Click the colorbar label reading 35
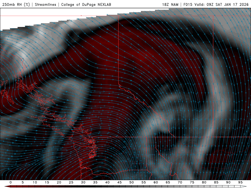 point(95,182)
